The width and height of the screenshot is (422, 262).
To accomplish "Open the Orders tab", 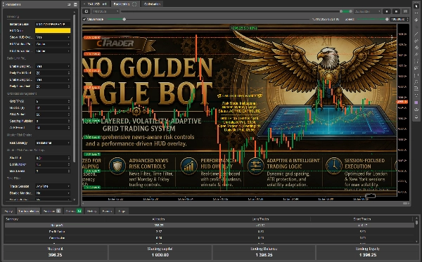I will click(x=73, y=211).
